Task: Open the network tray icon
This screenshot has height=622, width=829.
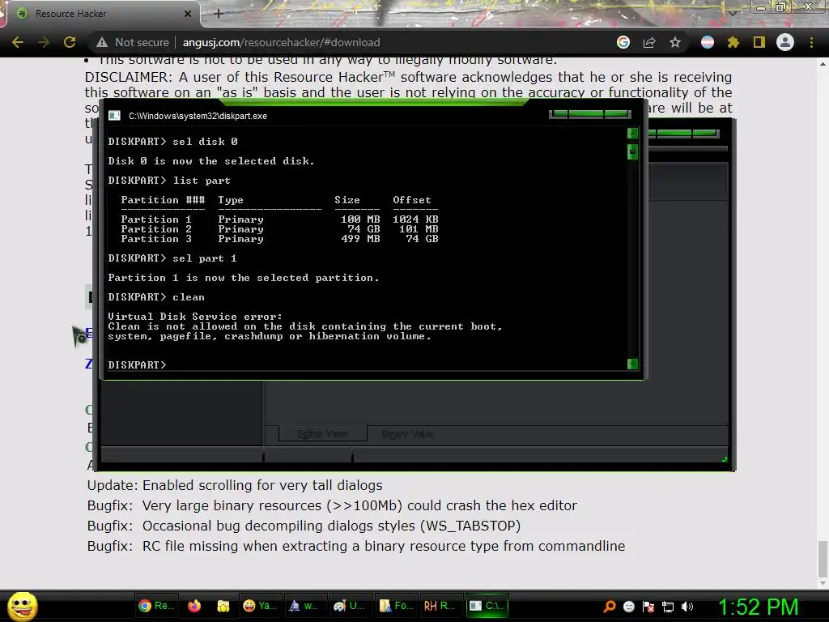Action: [668, 607]
